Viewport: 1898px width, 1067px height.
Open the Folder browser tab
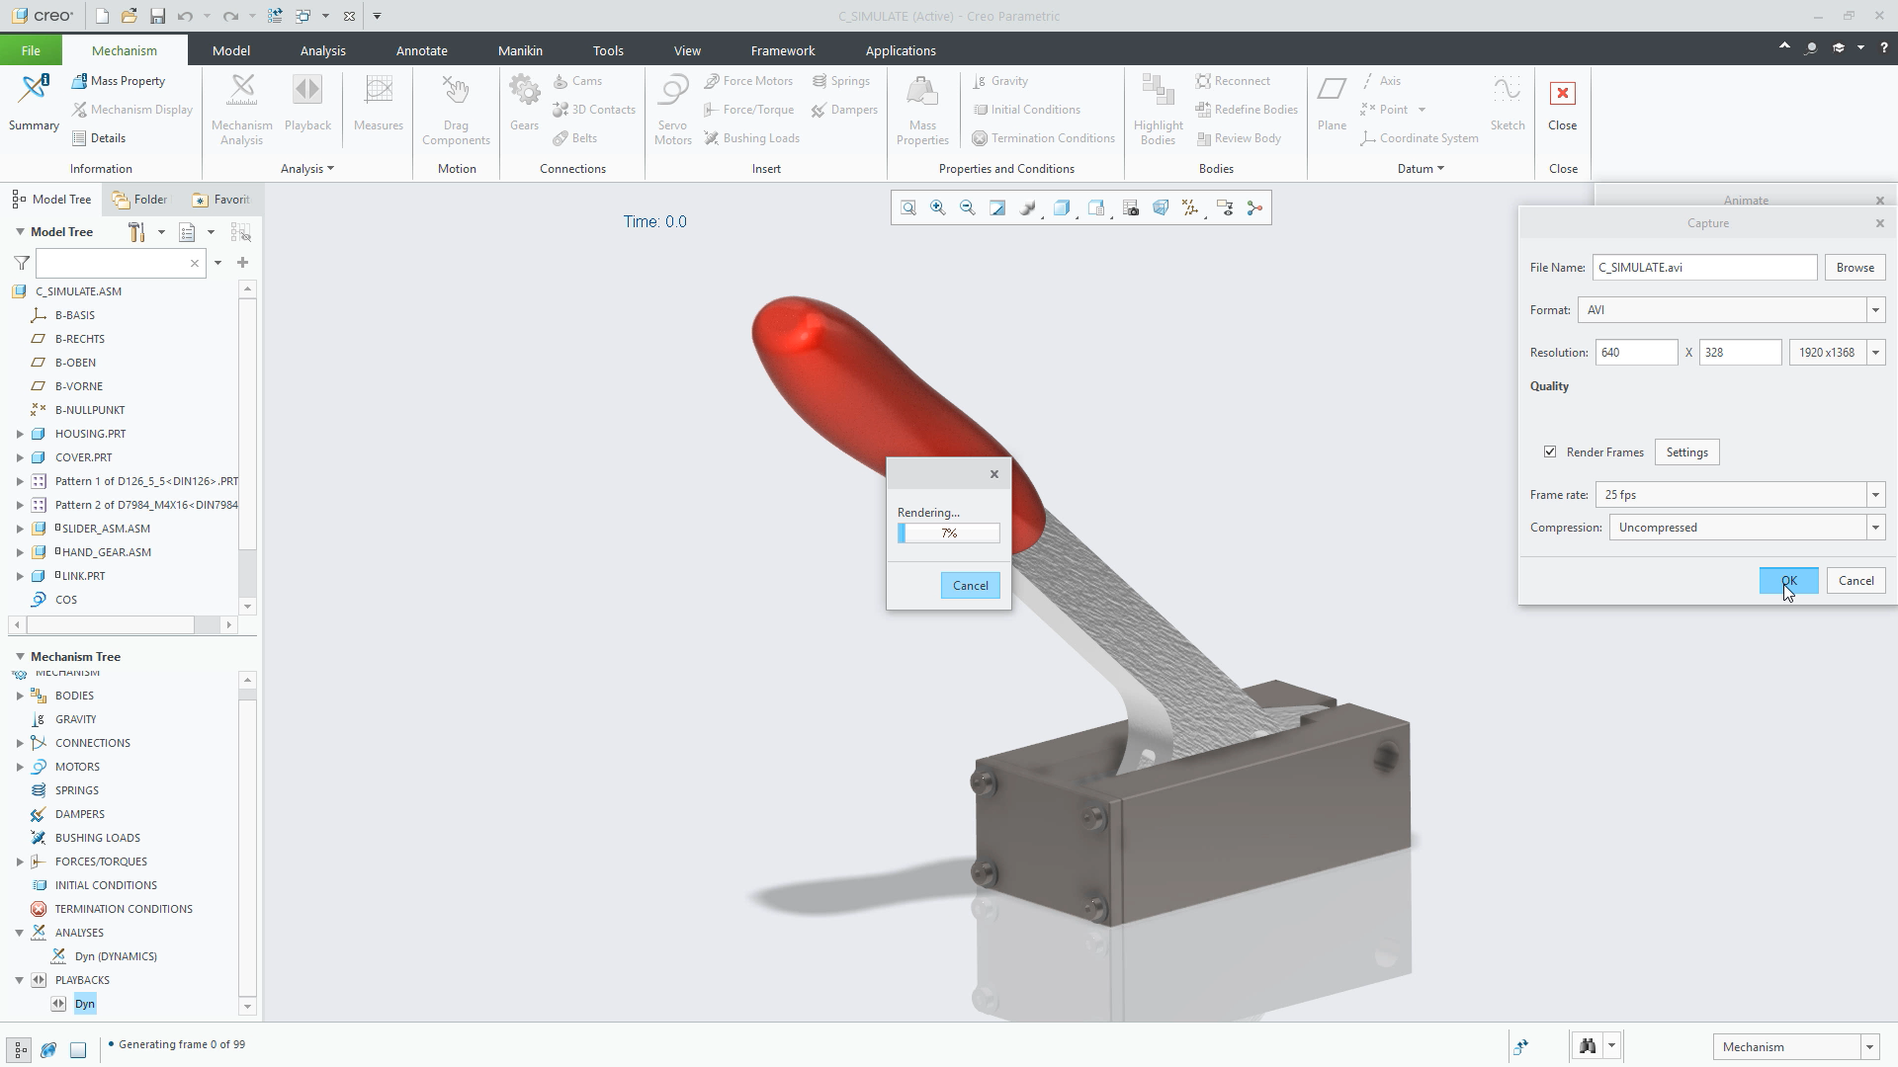point(140,200)
